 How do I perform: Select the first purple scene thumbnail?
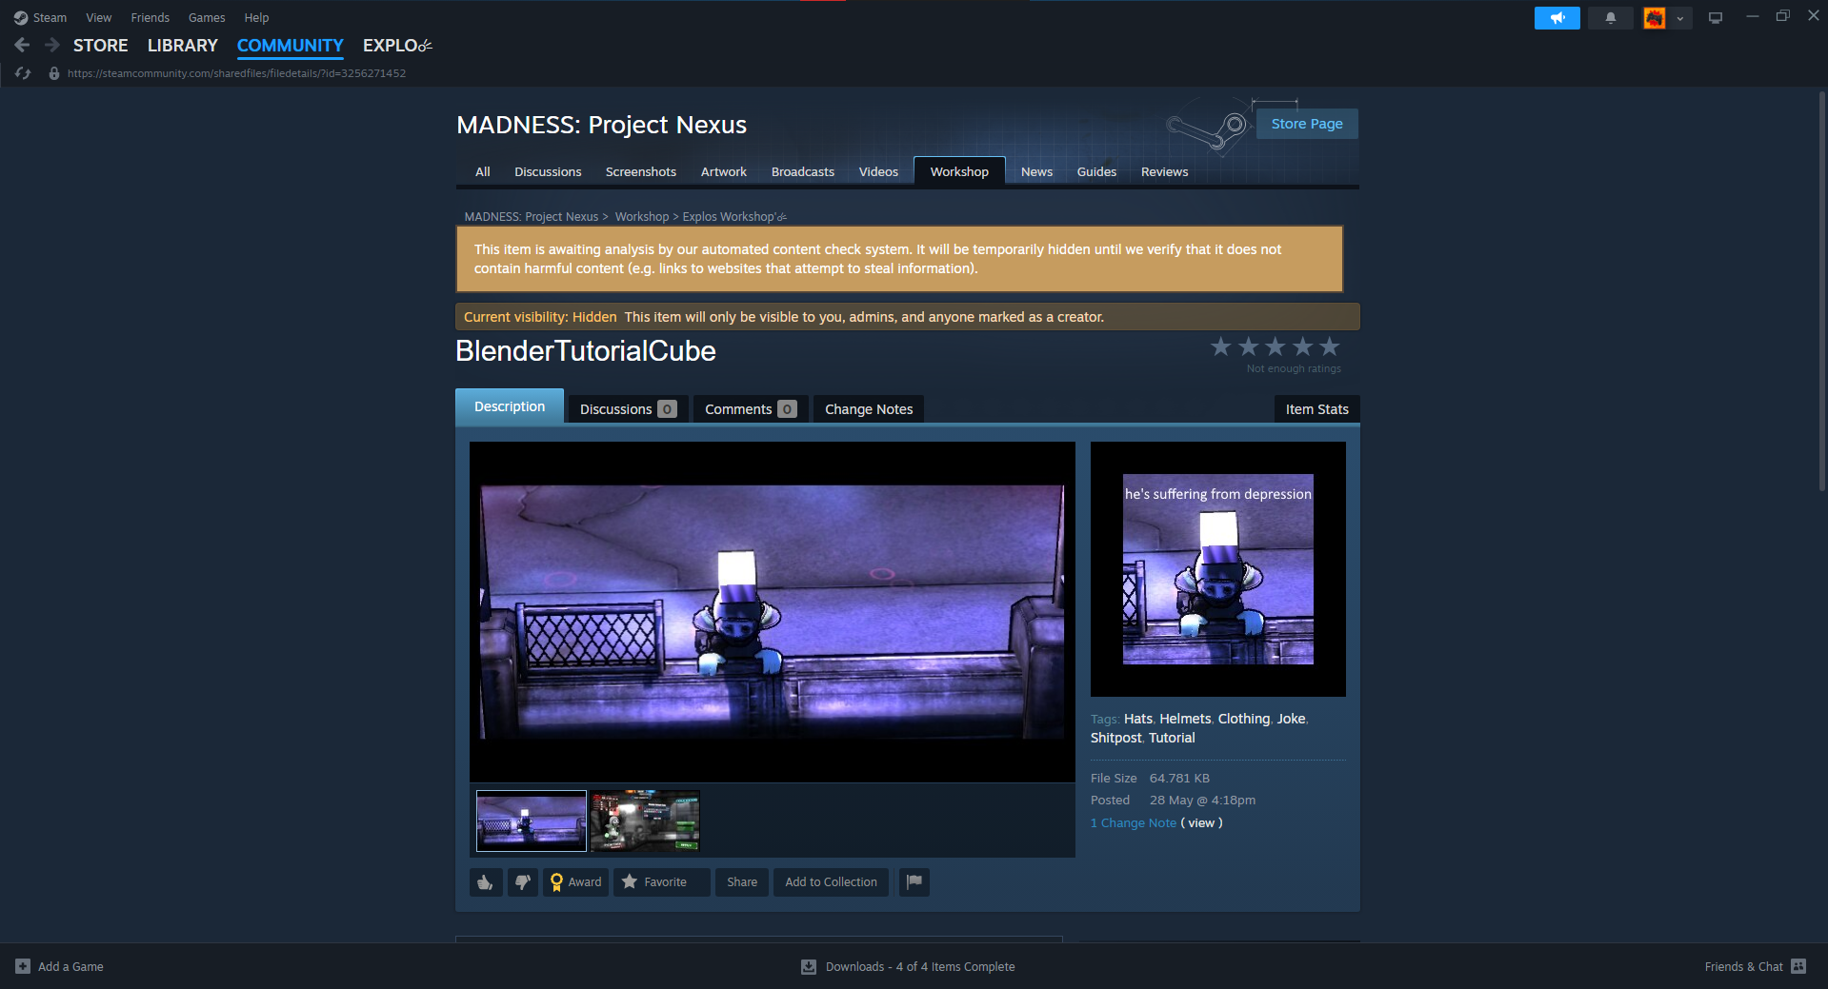(x=532, y=821)
